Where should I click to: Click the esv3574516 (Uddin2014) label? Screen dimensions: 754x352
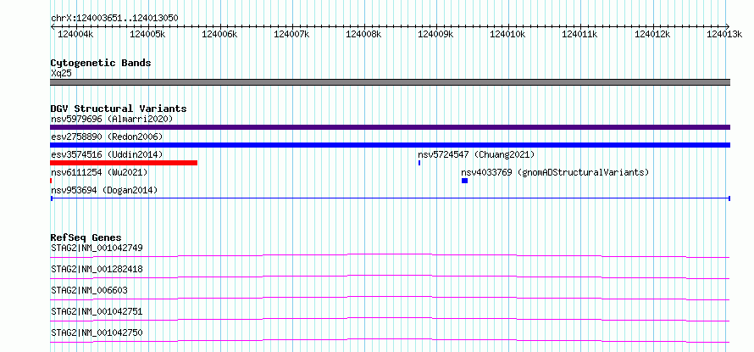point(107,154)
